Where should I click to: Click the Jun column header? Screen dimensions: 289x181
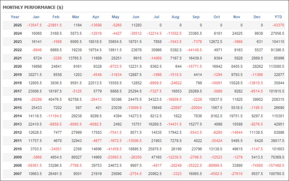pyautogui.click(x=136, y=17)
